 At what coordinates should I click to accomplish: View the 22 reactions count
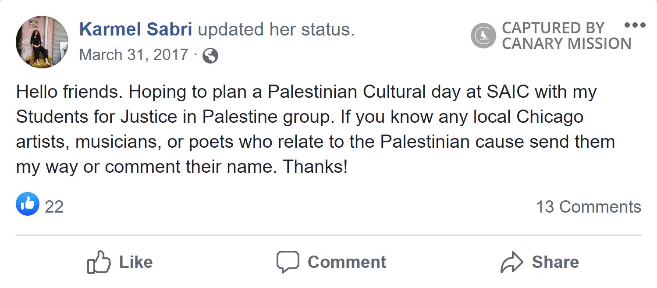pos(54,207)
